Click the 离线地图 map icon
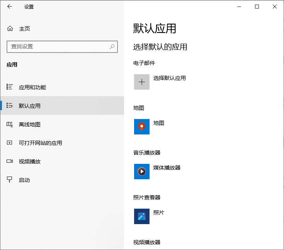 (9, 124)
